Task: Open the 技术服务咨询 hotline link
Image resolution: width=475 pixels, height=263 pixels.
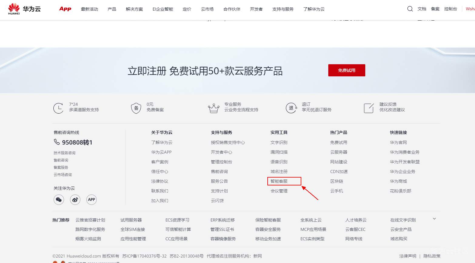Action: click(x=65, y=153)
